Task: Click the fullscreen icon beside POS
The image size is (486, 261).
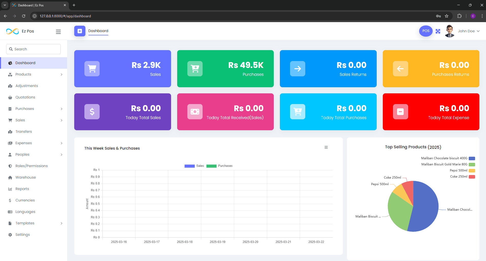Action: click(438, 31)
